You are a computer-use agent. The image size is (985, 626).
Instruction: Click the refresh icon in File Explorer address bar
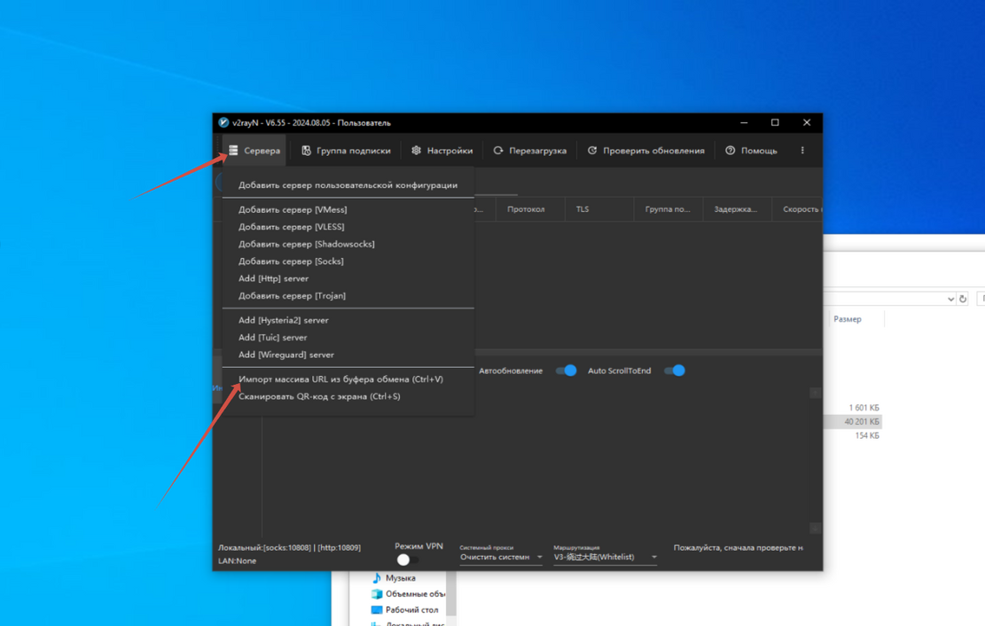[x=963, y=300]
